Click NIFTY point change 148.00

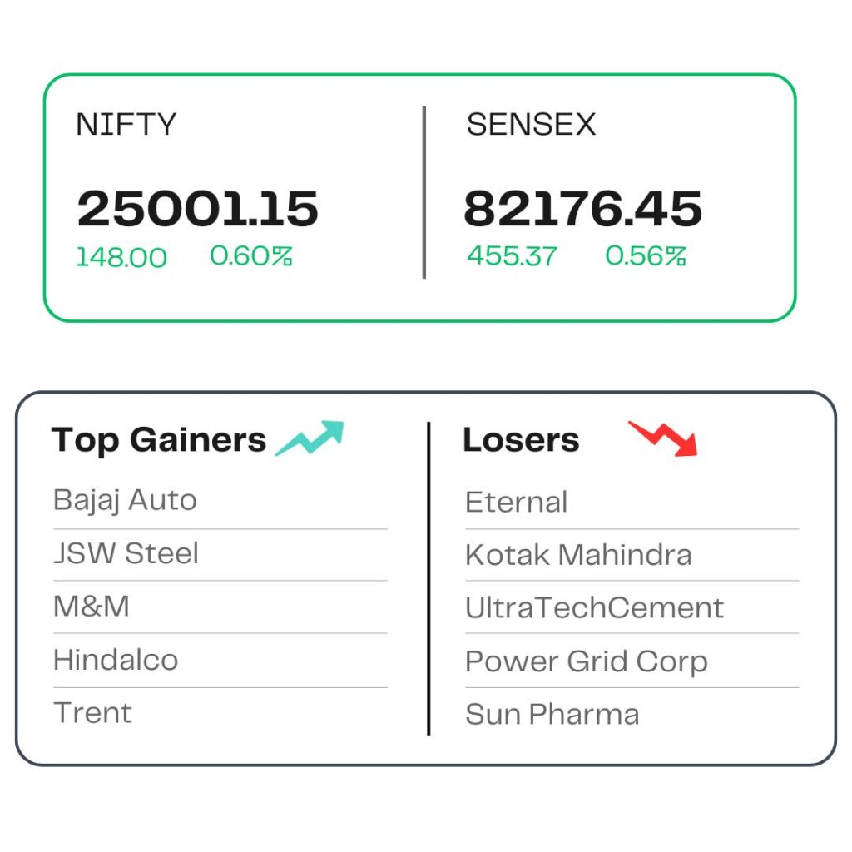coord(121,257)
